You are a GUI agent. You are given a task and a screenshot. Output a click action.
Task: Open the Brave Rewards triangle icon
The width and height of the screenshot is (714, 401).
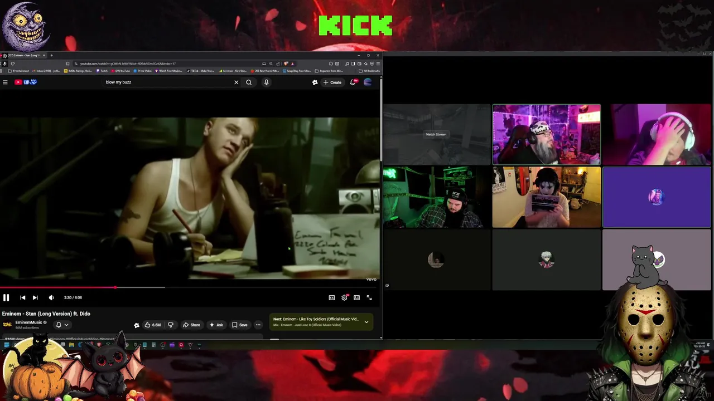(x=292, y=63)
